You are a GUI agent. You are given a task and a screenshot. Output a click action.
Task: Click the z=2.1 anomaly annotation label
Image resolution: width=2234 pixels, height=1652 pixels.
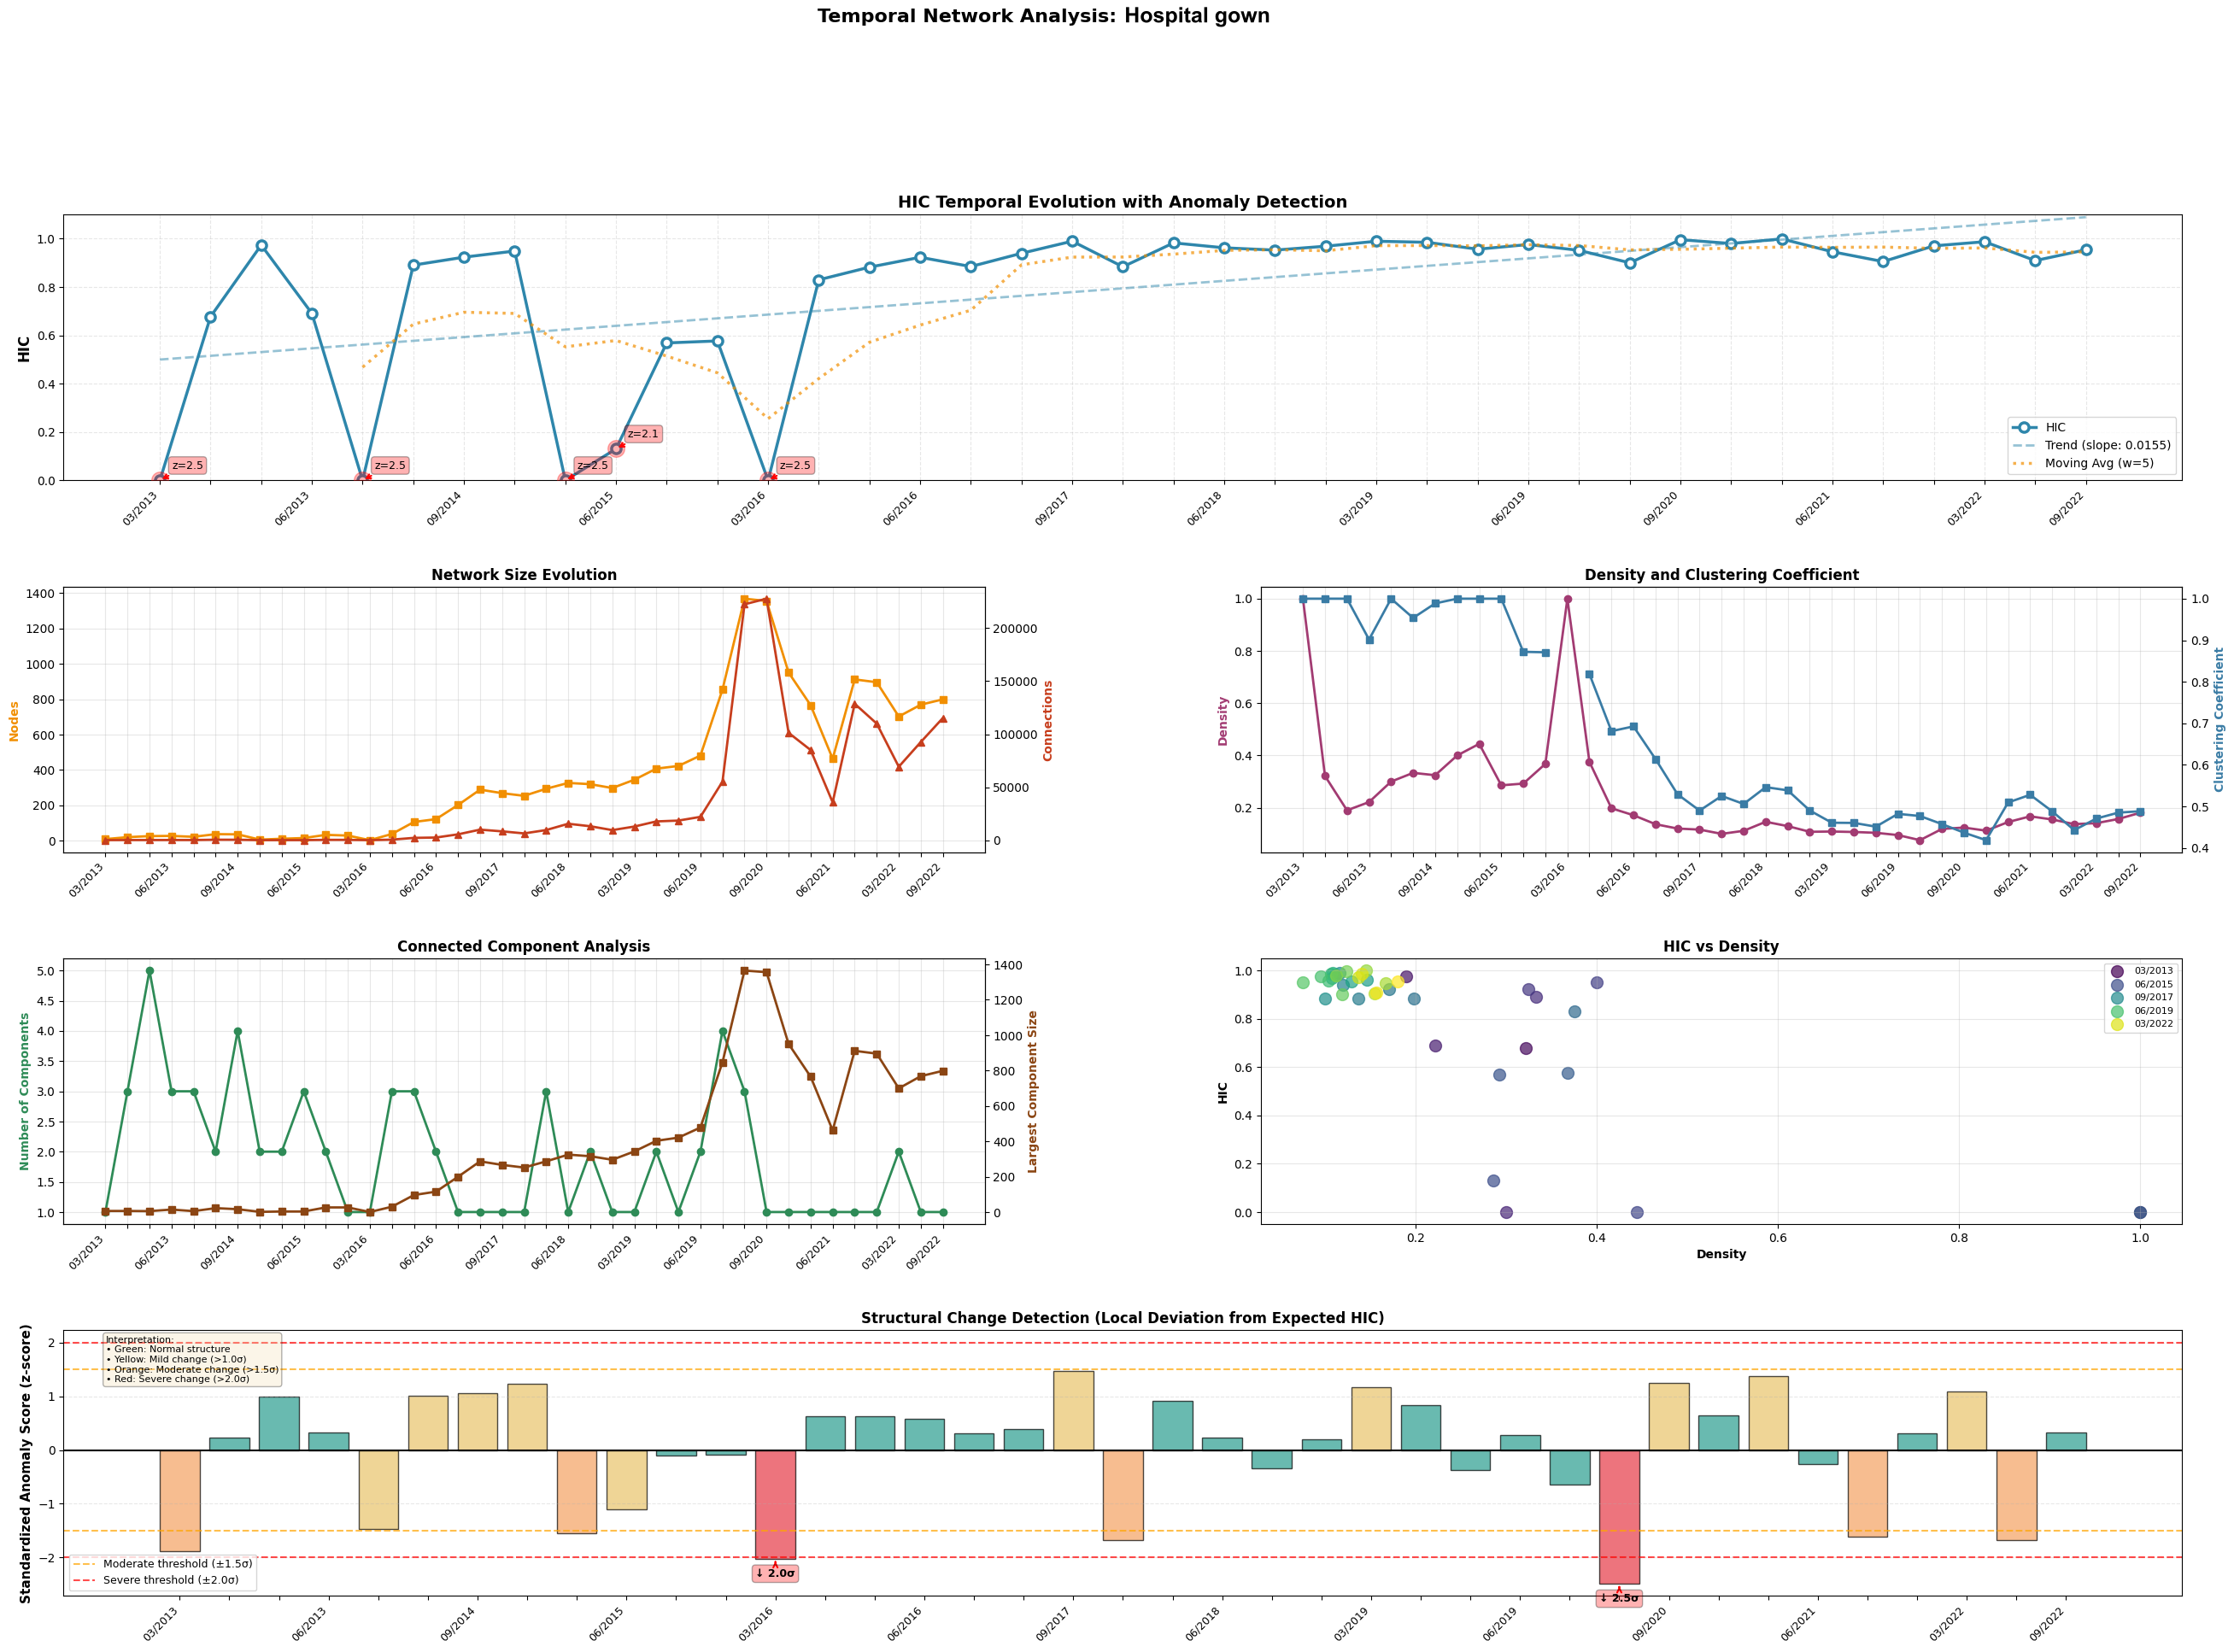(x=643, y=434)
